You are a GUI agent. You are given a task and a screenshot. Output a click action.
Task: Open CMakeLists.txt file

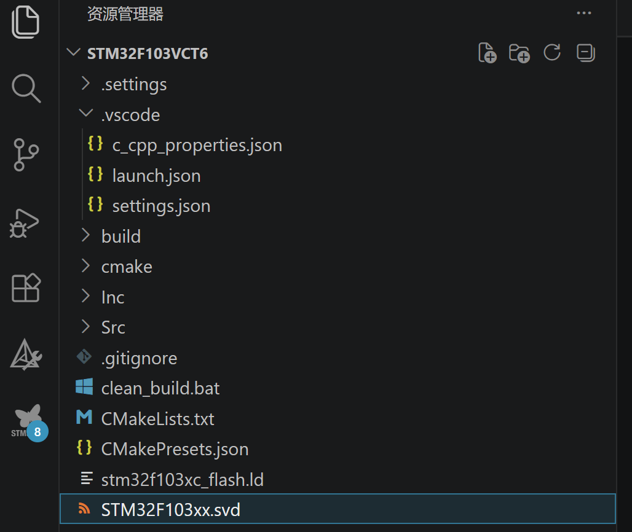point(157,419)
